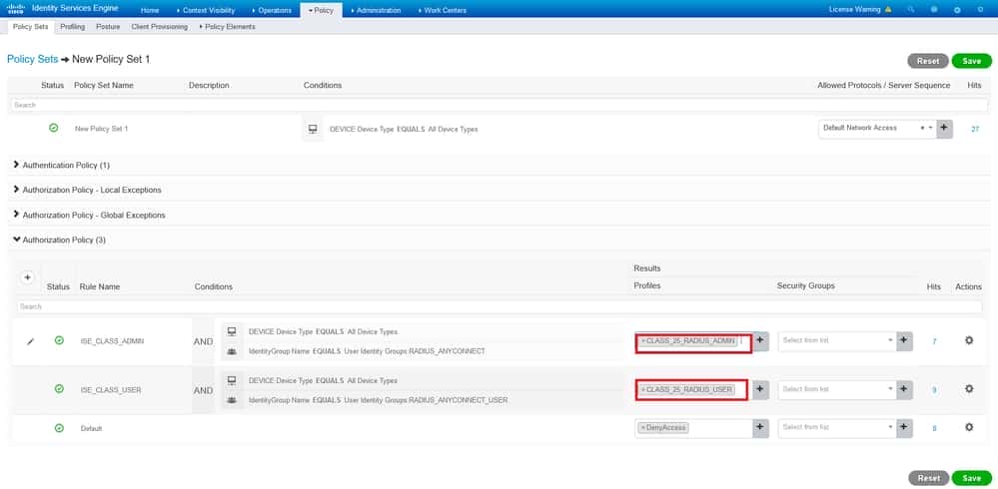
Task: Click identity group icon for RADIUS_ANYCONNECT_USER
Action: point(232,400)
